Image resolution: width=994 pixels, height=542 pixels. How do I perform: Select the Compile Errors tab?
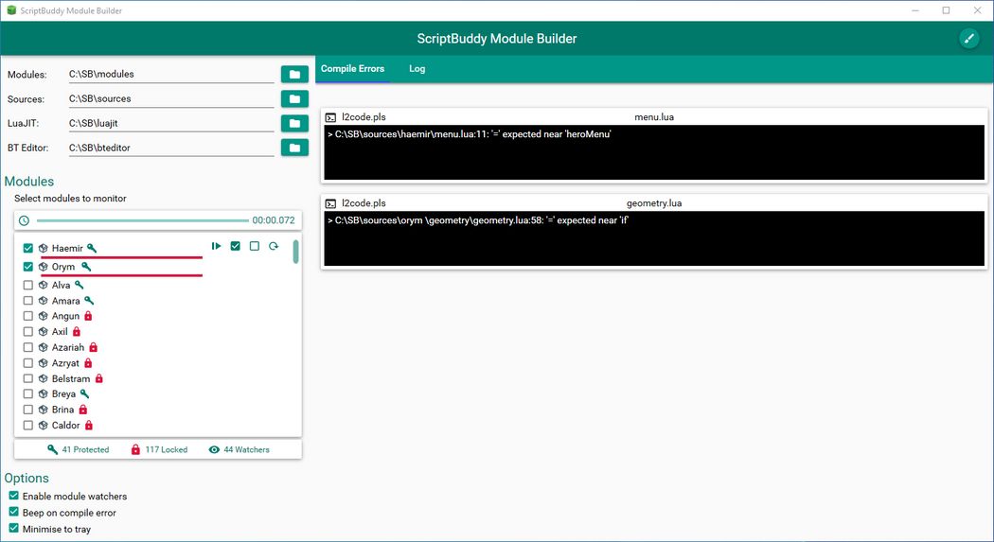[352, 69]
